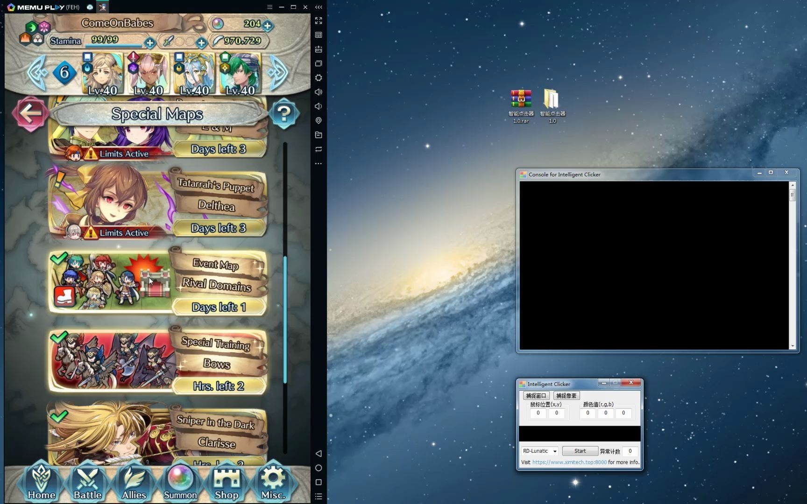
Task: Open MEmu multi-window icon
Action: click(319, 63)
